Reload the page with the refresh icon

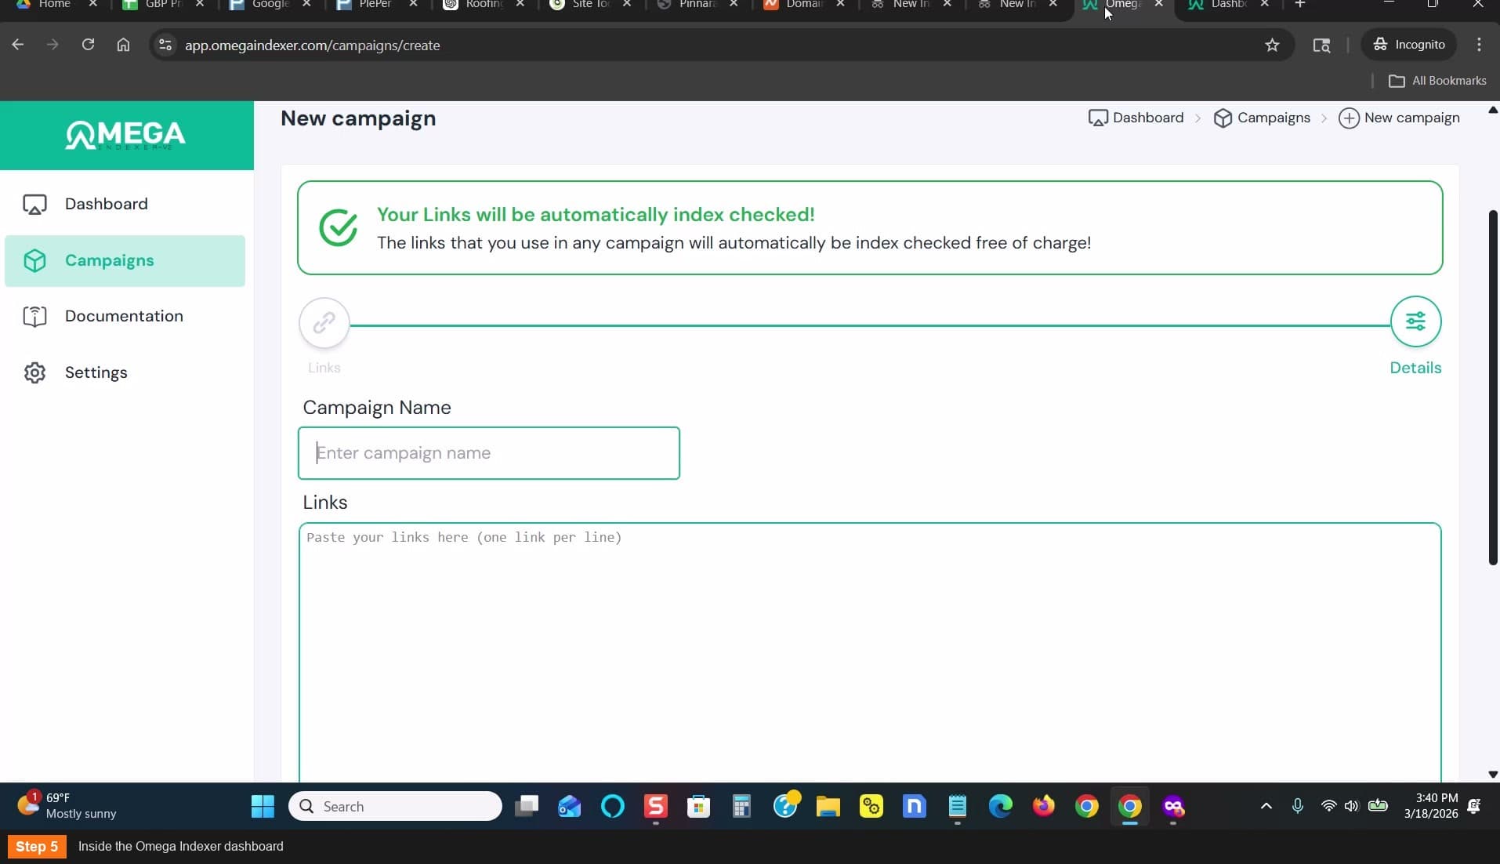88,45
